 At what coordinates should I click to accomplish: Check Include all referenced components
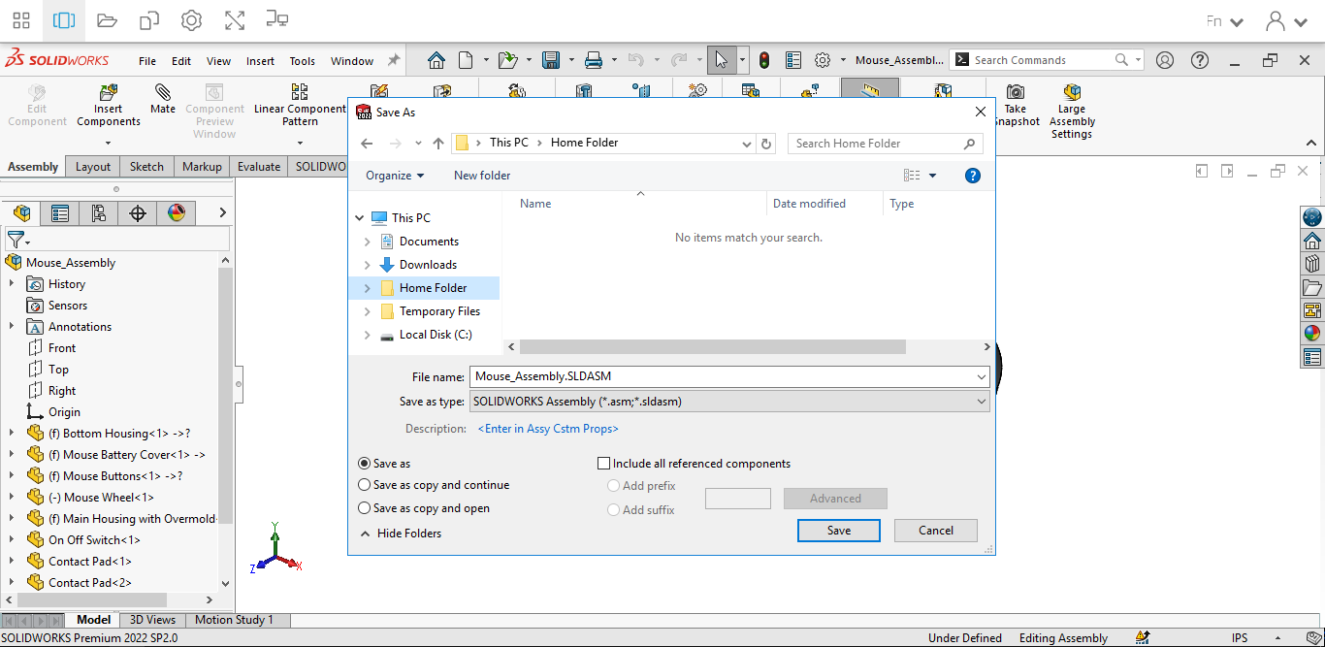[x=603, y=463]
